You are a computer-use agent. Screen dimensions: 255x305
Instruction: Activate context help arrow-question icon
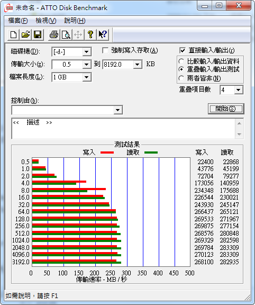point(103,35)
